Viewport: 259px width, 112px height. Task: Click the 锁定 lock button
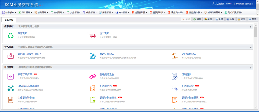pos(241,19)
